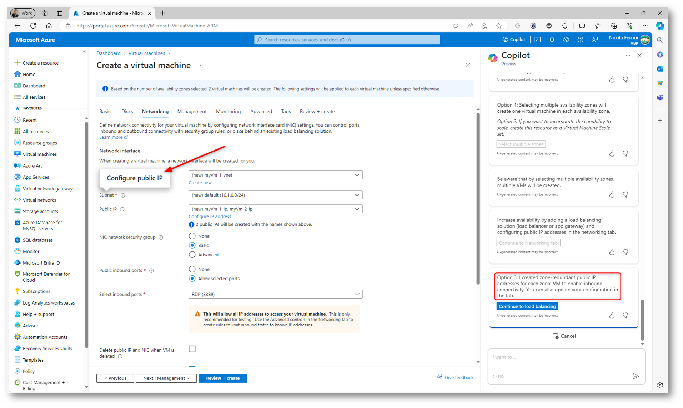Click Create new virtual network link
Viewport: 683px width, 408px height.
(x=200, y=183)
